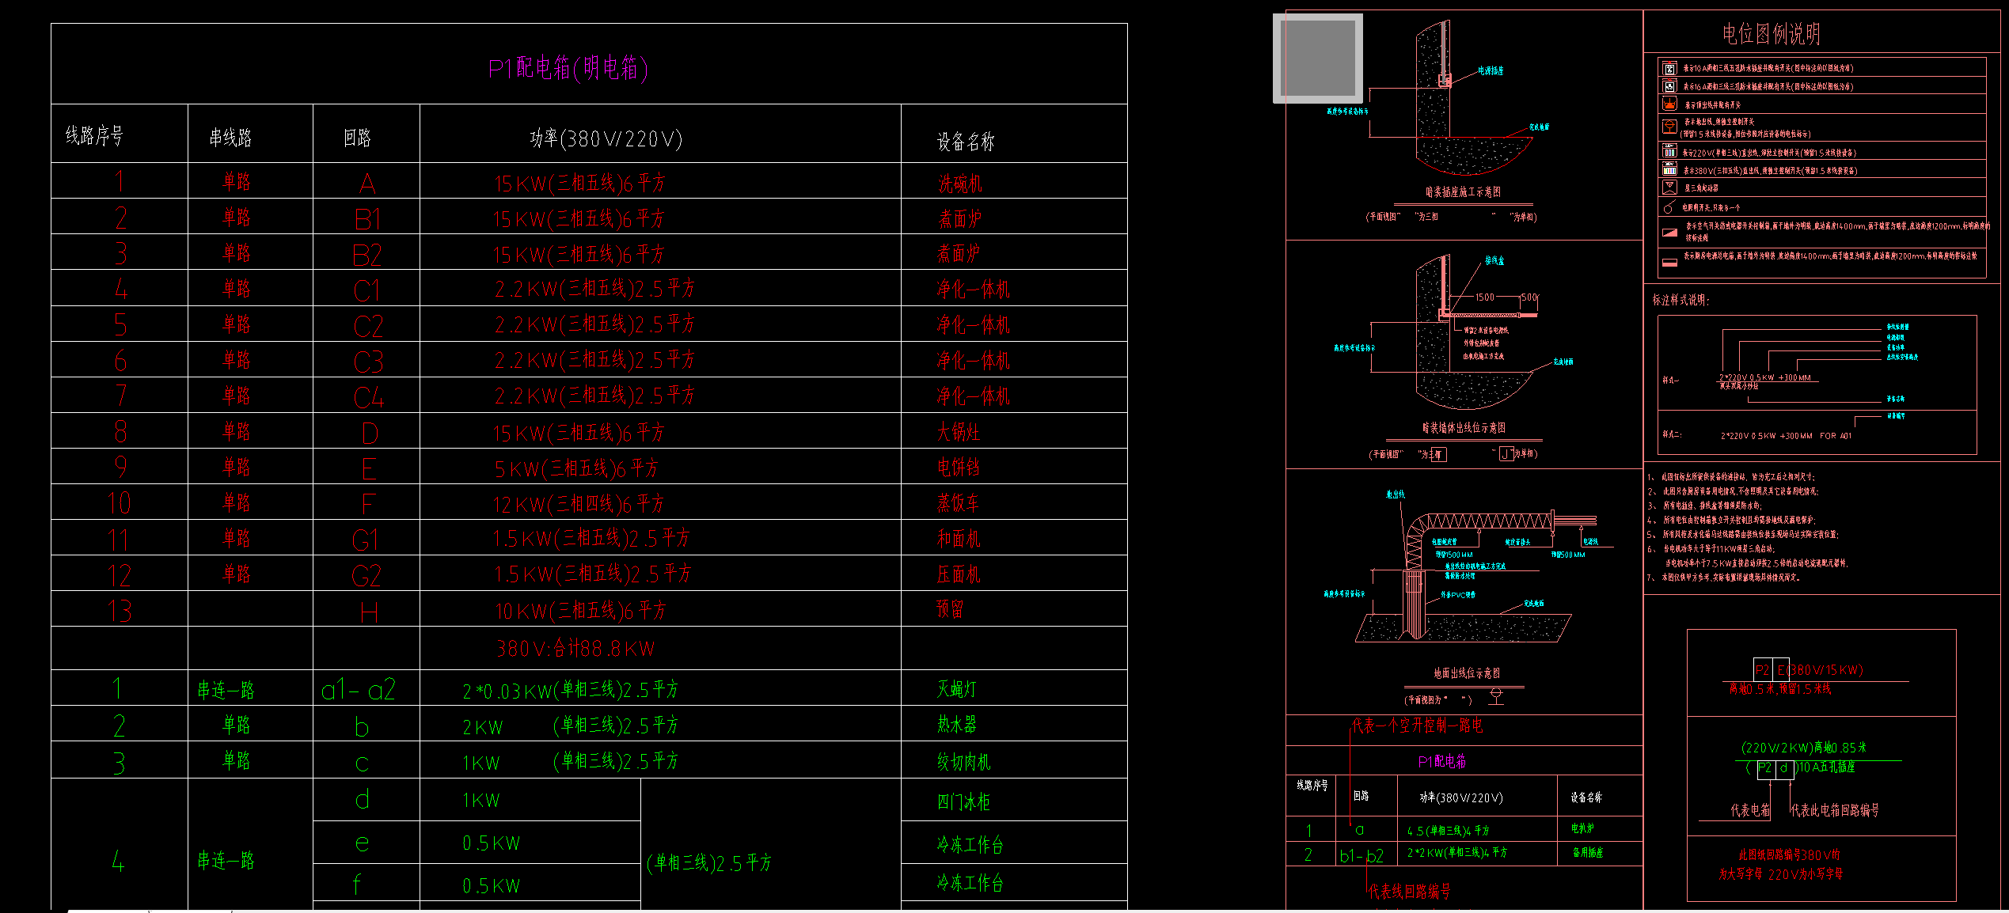Click the lighting switch circle legend symbol

click(1668, 208)
